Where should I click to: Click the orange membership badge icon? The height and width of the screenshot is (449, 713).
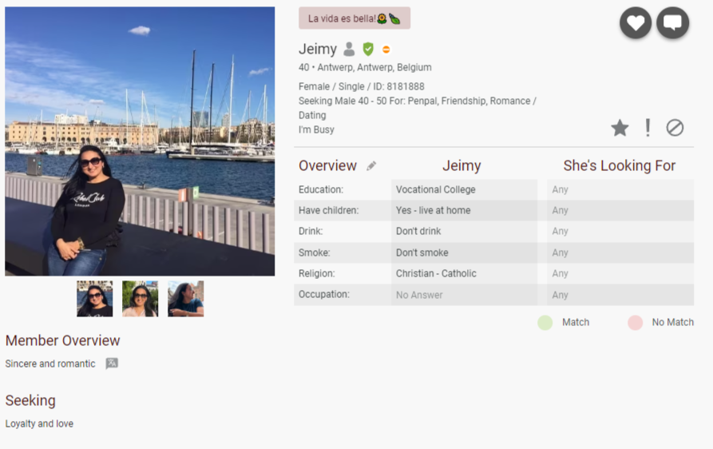[x=386, y=50]
